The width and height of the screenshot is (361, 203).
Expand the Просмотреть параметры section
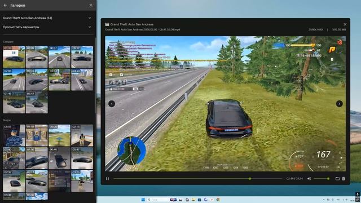coord(47,27)
